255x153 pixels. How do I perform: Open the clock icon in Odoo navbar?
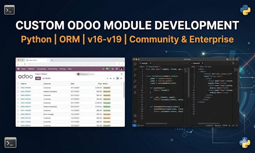[x=117, y=69]
